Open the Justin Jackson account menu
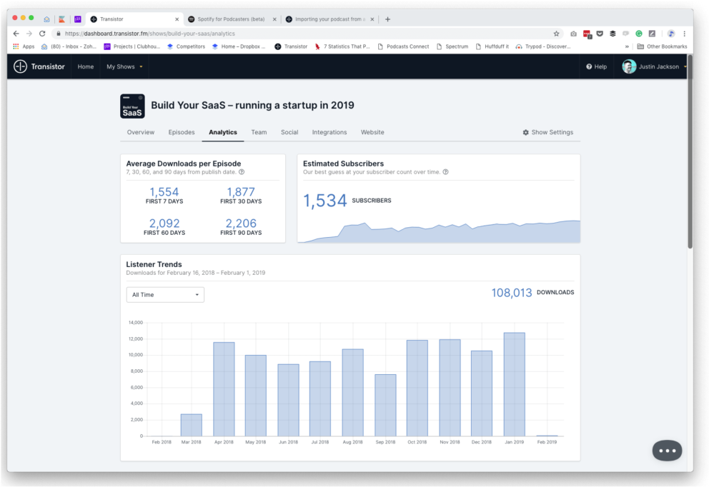Screen dimensions: 709x487 coord(654,66)
